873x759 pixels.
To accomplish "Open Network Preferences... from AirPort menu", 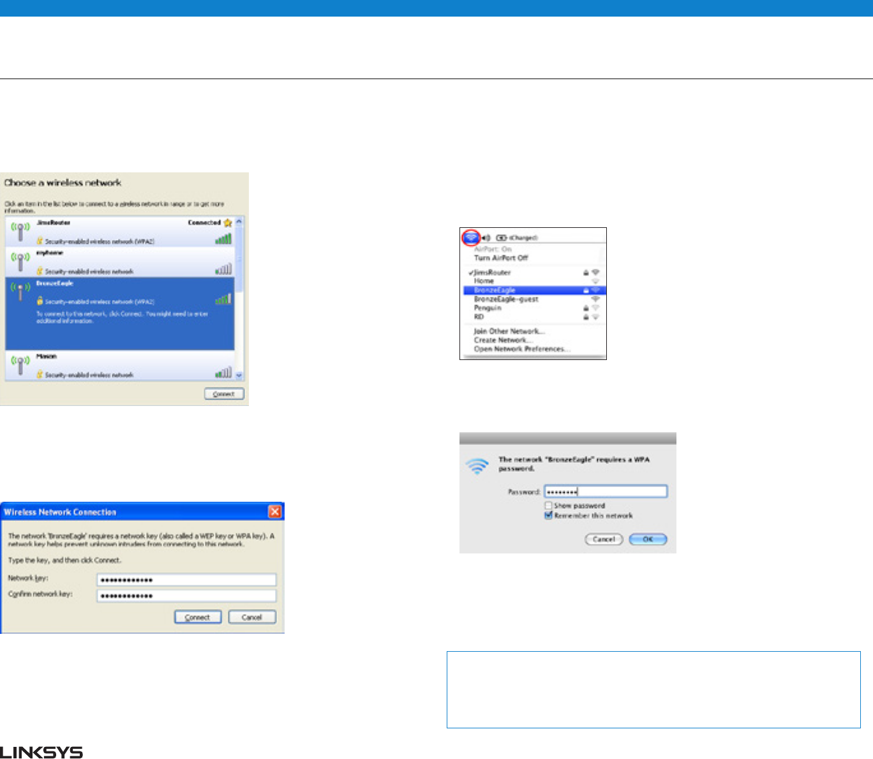I will coord(522,349).
